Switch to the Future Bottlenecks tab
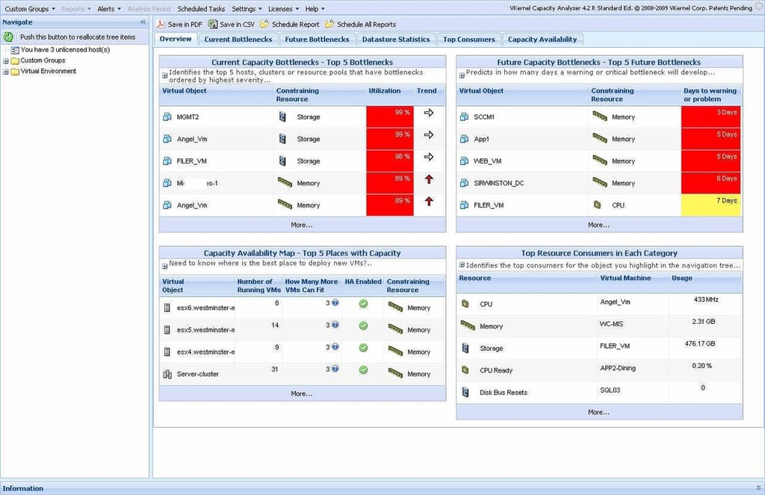The image size is (765, 495). (317, 39)
